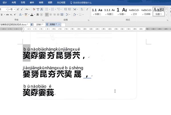Image resolution: width=171 pixels, height=115 pixels.
Task: Apply the 标题 1 style
Action: point(158,12)
